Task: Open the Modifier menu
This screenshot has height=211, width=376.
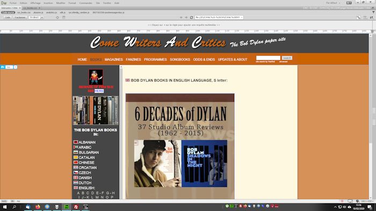Action: [x=61, y=3]
